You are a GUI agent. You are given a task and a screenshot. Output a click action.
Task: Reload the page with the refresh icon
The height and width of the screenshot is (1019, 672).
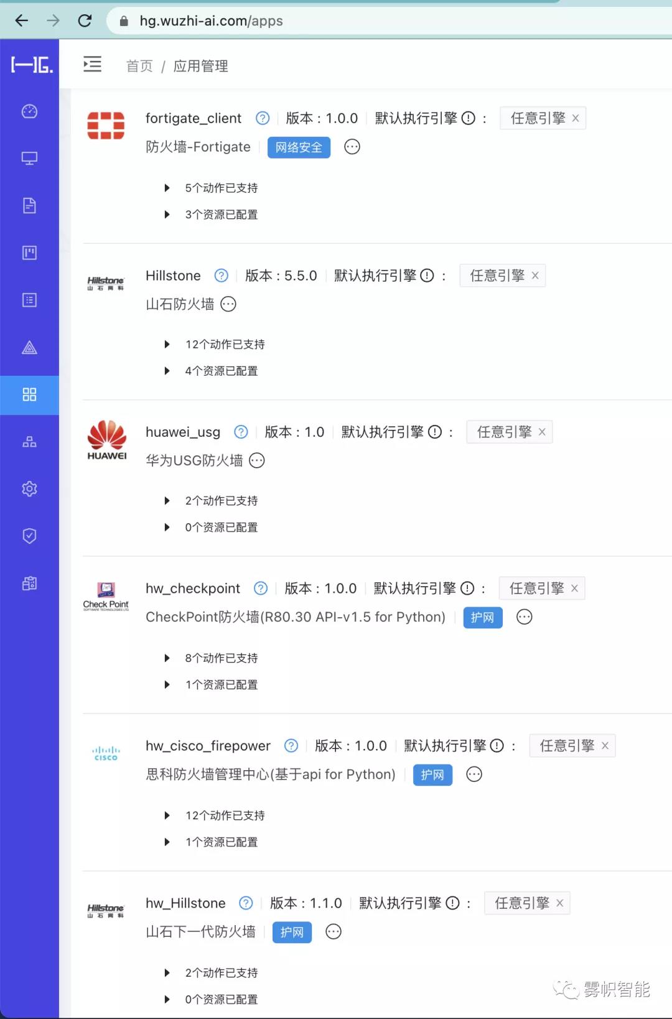[x=85, y=21]
